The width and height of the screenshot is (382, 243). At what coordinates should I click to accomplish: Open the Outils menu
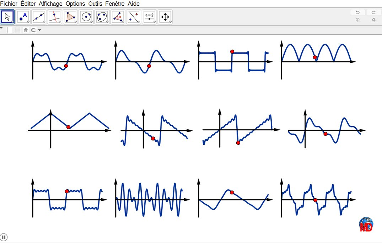click(96, 4)
